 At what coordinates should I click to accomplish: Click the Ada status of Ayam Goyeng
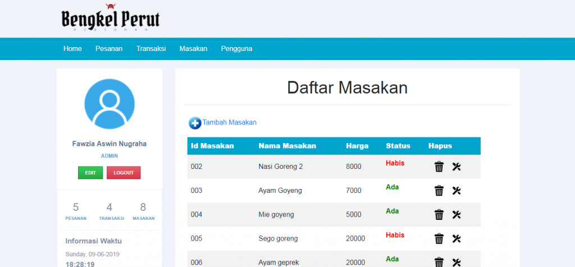[392, 187]
